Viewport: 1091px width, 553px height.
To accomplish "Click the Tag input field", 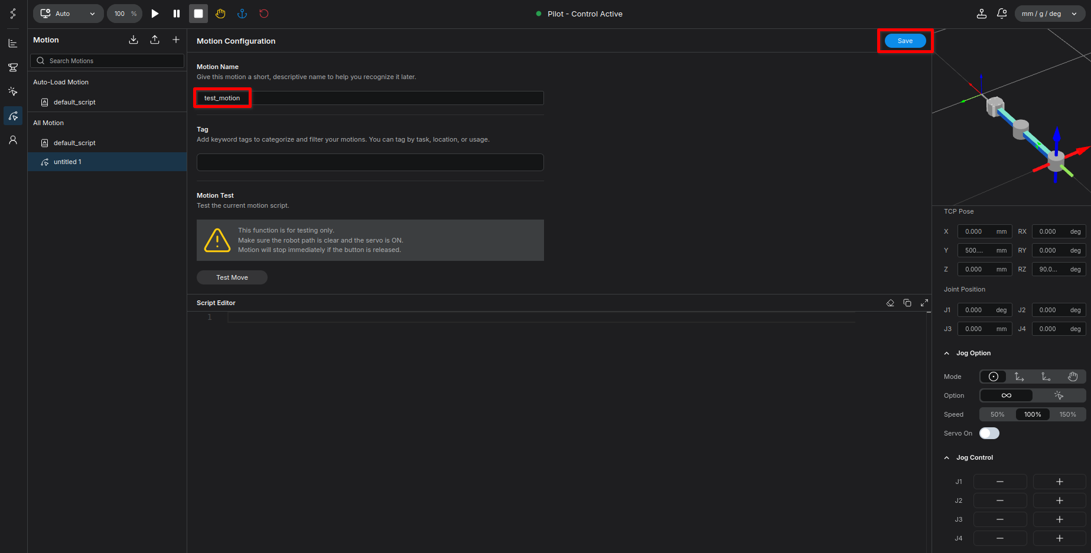I will (x=370, y=162).
